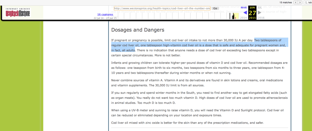
Task: Click the day 27 capture date
Action: pos(252,13)
